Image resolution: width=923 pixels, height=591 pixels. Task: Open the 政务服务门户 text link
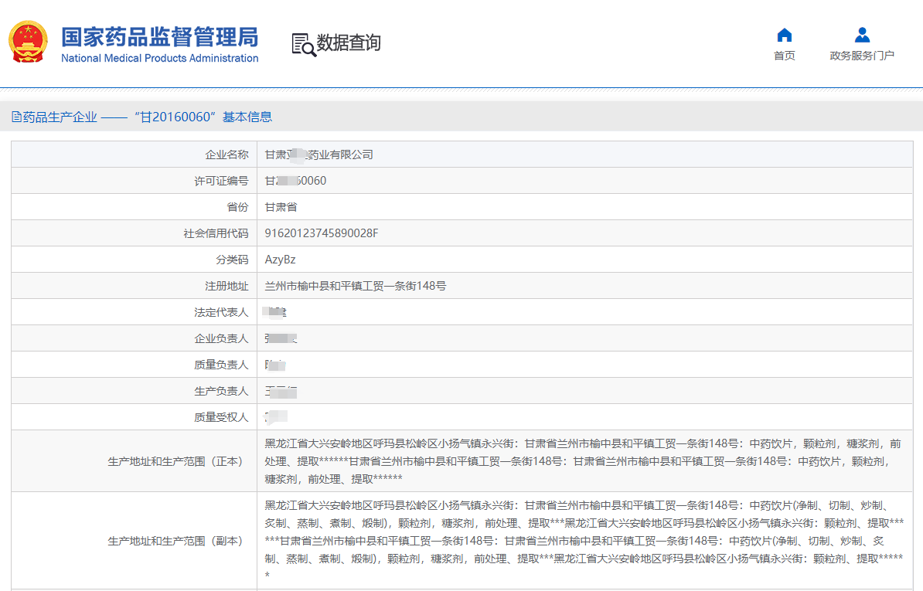point(862,56)
